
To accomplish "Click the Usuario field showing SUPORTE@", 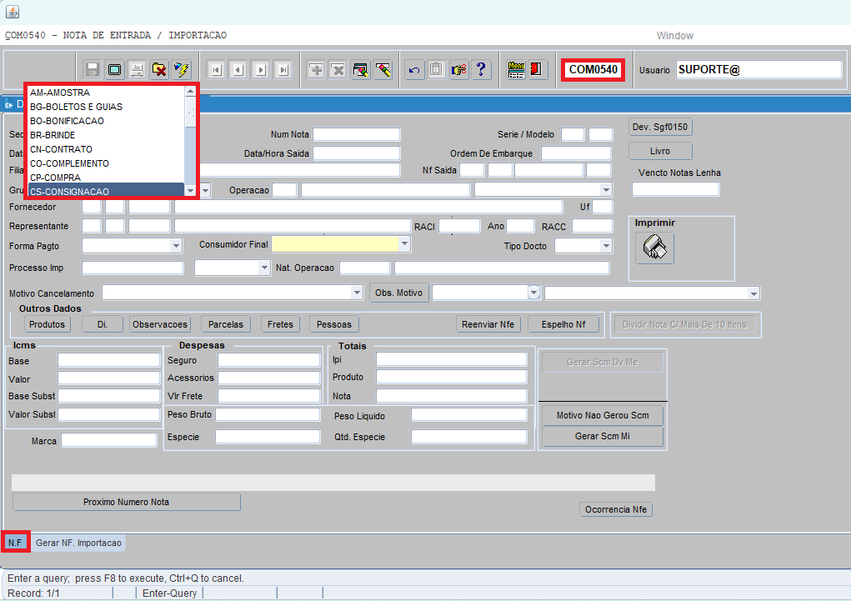I will pos(758,69).
